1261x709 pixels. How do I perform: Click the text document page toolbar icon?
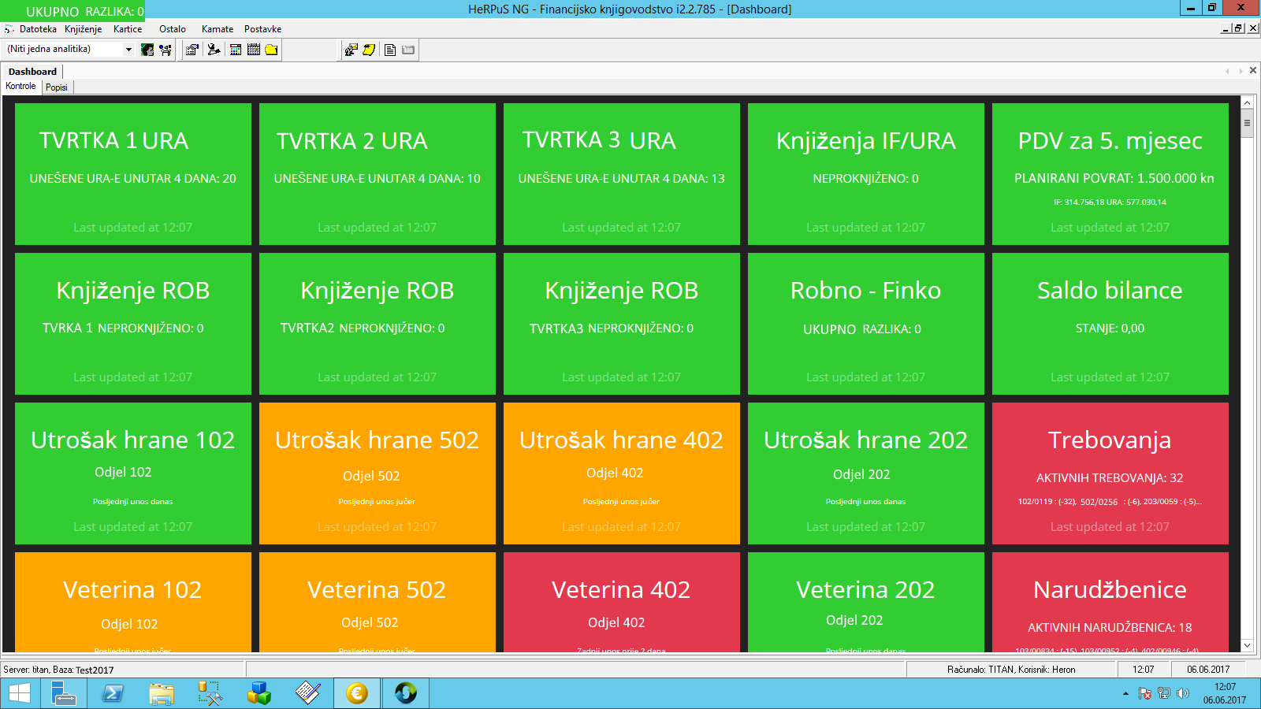(x=390, y=50)
